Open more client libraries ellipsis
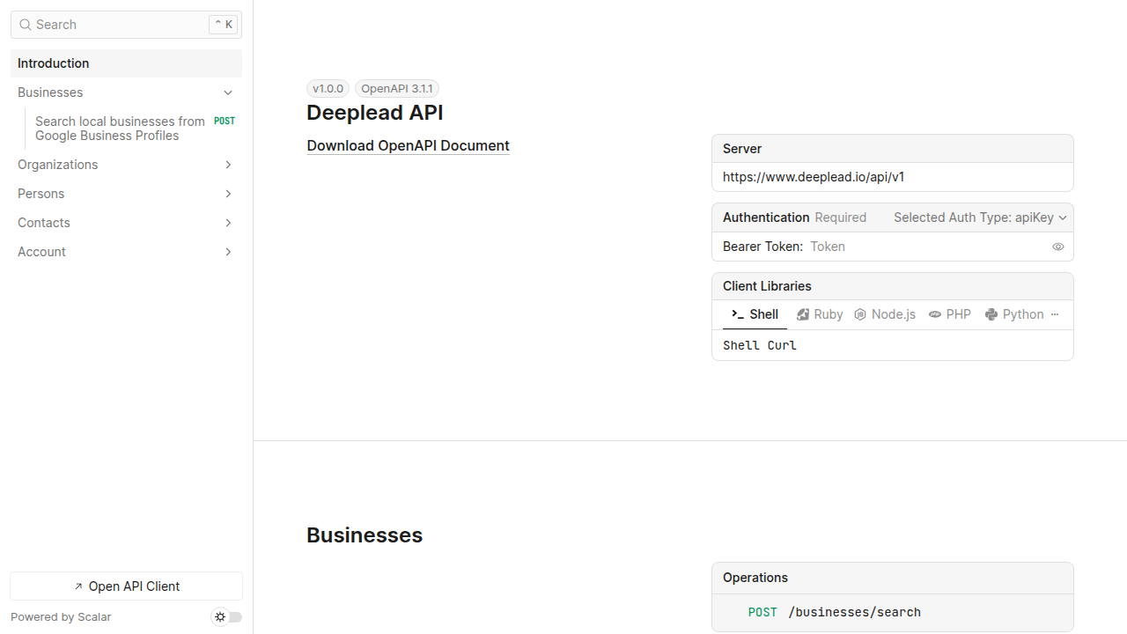Viewport: 1127px width, 634px height. [1055, 314]
